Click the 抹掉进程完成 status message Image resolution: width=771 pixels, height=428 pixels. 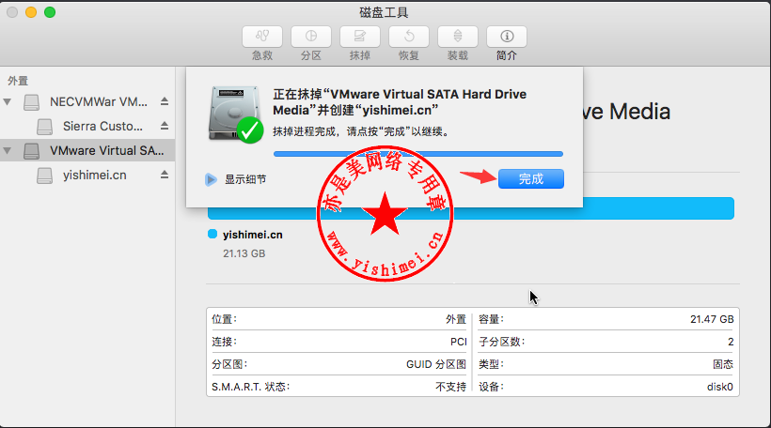pyautogui.click(x=360, y=131)
